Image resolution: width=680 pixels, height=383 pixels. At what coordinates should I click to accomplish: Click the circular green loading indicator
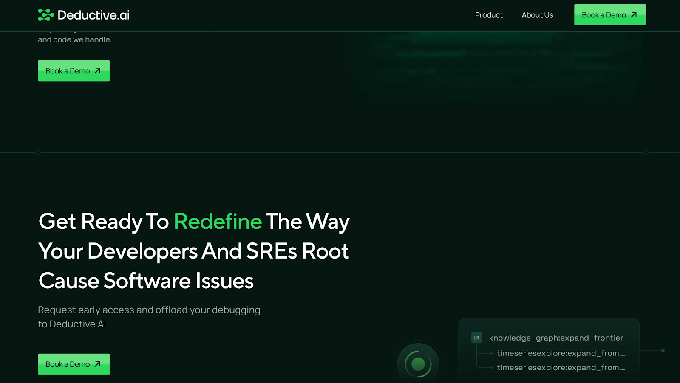pos(418,364)
